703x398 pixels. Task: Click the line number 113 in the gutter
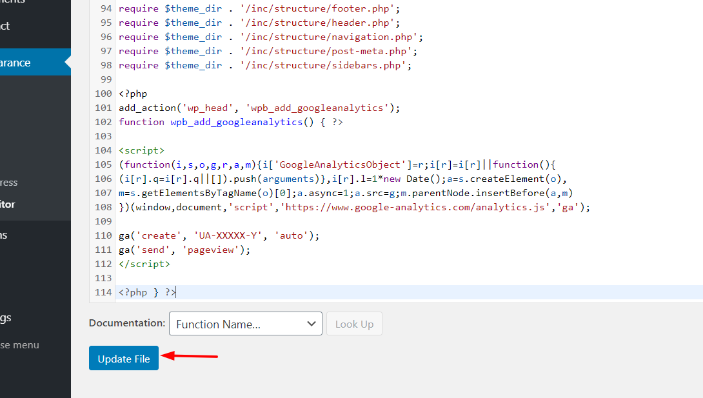point(103,278)
